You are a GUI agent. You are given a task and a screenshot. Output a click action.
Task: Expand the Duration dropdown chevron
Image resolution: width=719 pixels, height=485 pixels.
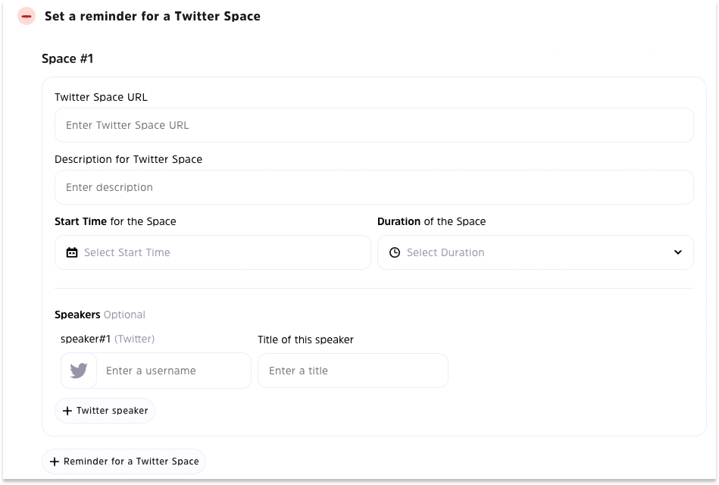tap(677, 252)
